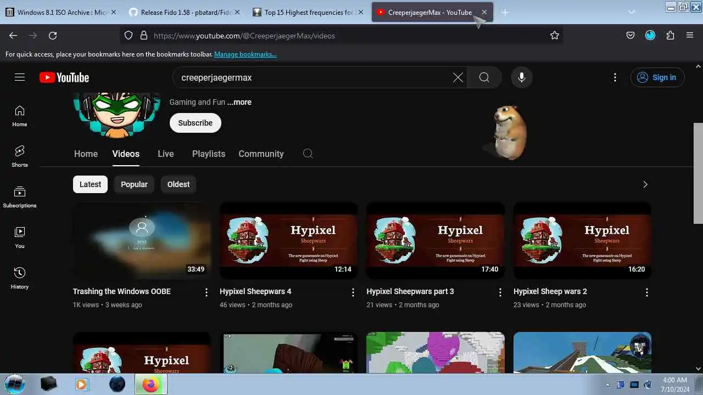Open the Hypixel Sheepwars part 3 title

pos(410,291)
